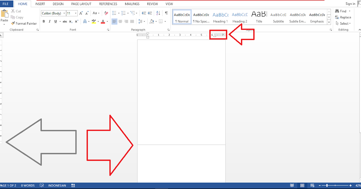Click the Center alignment icon
This screenshot has width=361, height=189.
pos(120,21)
